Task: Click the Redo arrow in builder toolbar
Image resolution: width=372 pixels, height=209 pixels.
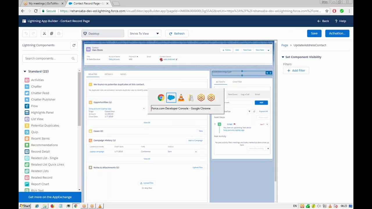Action: click(x=33, y=34)
